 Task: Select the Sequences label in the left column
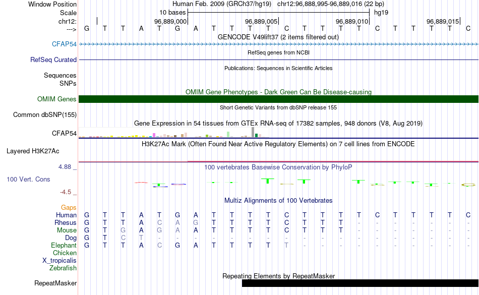click(x=60, y=75)
